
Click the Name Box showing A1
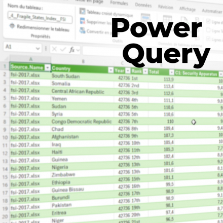(x=22, y=47)
